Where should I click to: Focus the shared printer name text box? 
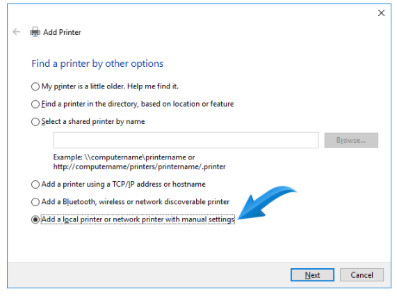[186, 140]
